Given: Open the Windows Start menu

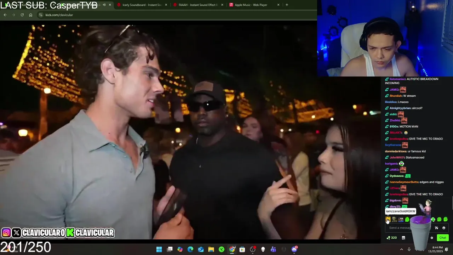Looking at the screenshot, I should point(159,249).
